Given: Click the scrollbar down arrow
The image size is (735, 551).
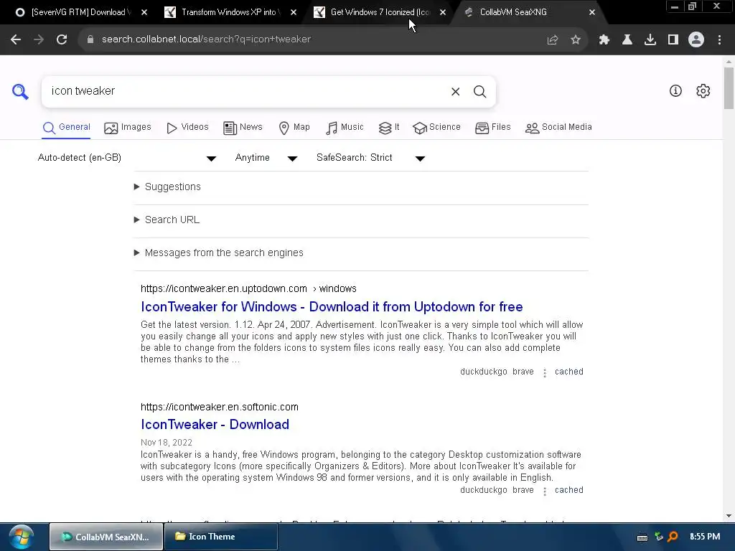Looking at the screenshot, I should pyautogui.click(x=729, y=516).
